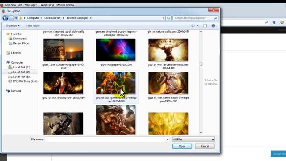
Task: Click Firefox home icon behind the dialog
Action: (274, 22)
